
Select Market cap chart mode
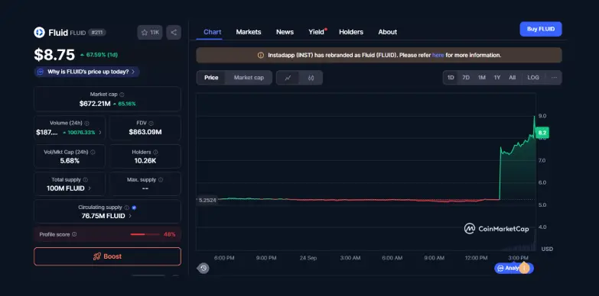tap(249, 78)
